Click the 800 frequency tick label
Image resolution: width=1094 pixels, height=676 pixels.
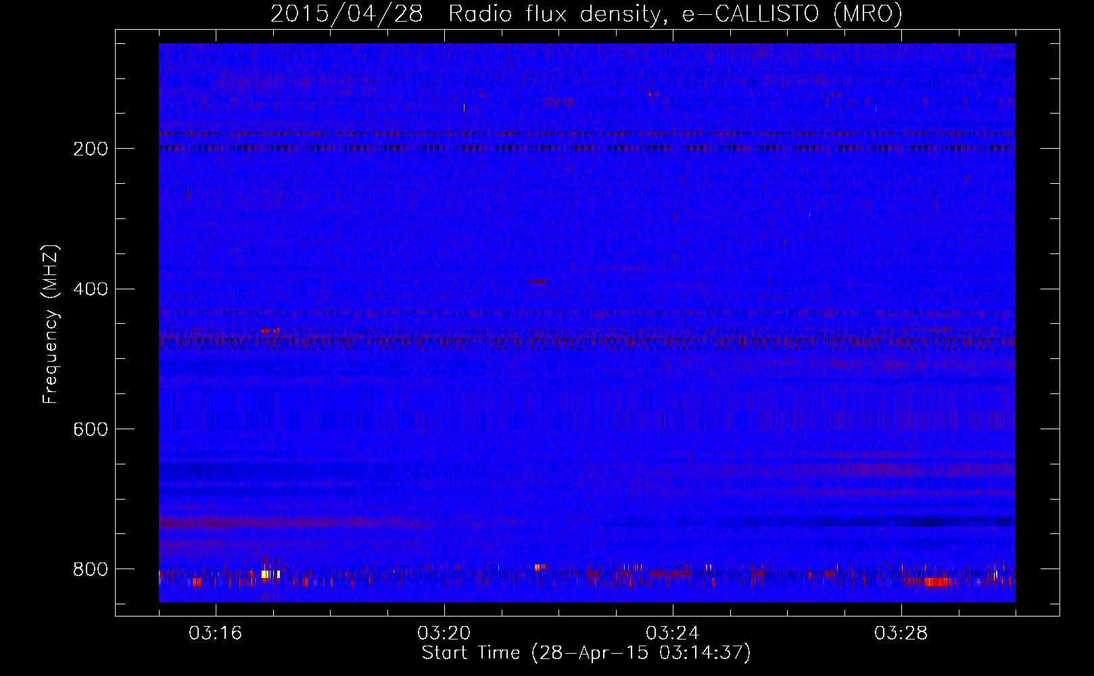pos(91,569)
